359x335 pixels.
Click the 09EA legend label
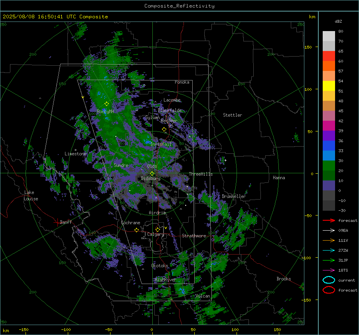point(343,231)
